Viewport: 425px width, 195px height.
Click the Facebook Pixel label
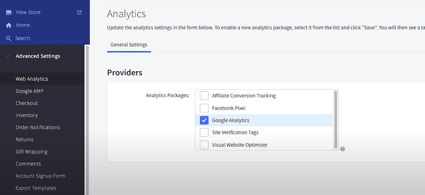coord(229,108)
